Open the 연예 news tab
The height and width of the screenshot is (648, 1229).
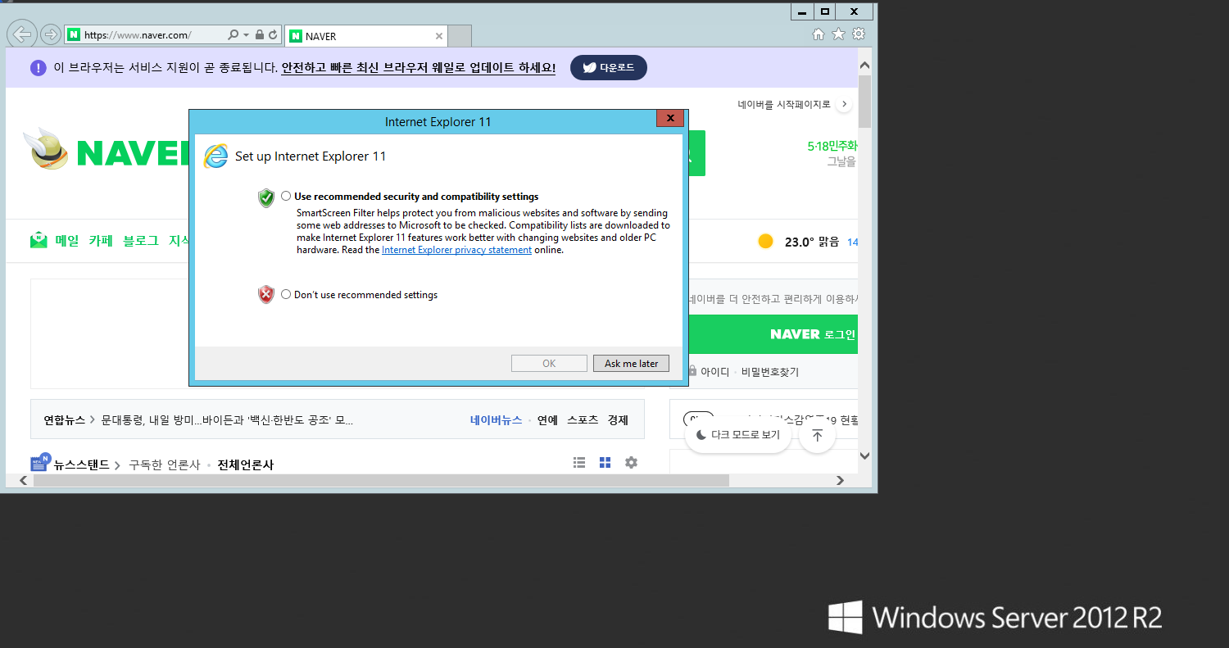(x=547, y=420)
